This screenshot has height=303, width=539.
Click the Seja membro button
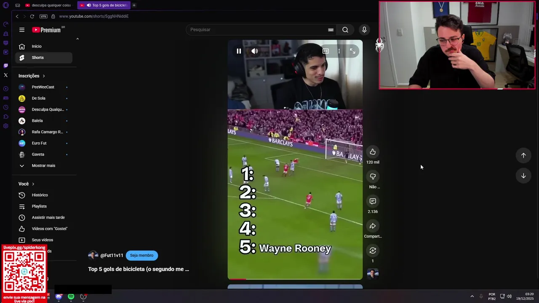coord(141,255)
